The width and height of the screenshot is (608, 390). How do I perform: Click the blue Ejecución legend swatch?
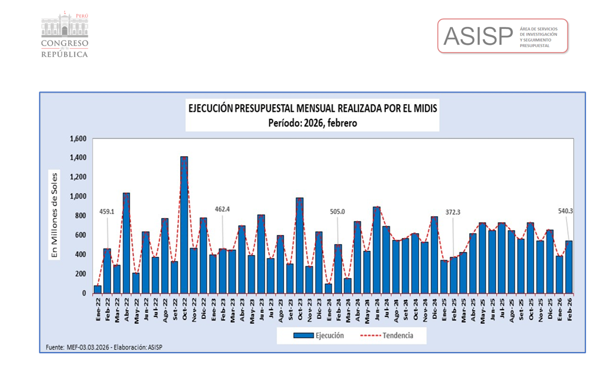click(x=304, y=336)
